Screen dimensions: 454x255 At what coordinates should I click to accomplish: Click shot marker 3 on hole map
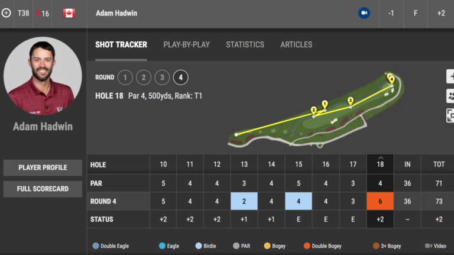(x=351, y=101)
